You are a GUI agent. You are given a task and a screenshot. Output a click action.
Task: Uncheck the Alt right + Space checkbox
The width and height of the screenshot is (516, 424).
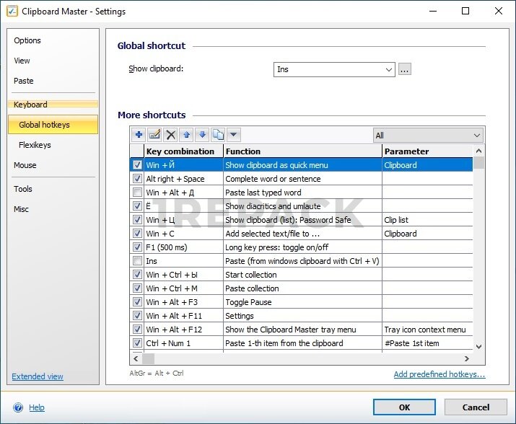[137, 179]
